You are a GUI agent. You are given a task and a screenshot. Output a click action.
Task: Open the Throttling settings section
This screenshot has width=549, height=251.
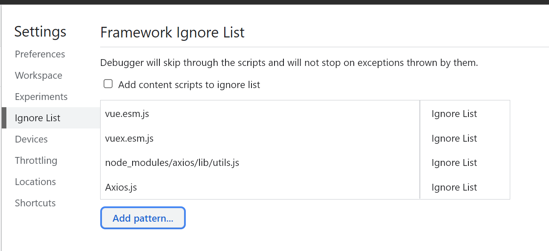[36, 160]
